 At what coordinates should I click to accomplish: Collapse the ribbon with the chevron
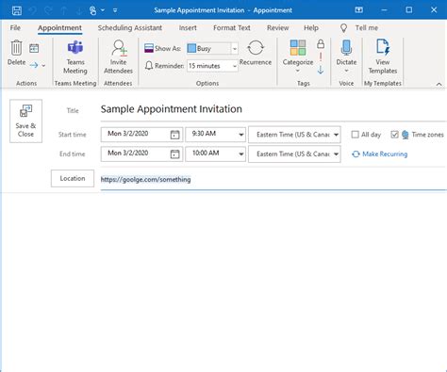pos(439,84)
